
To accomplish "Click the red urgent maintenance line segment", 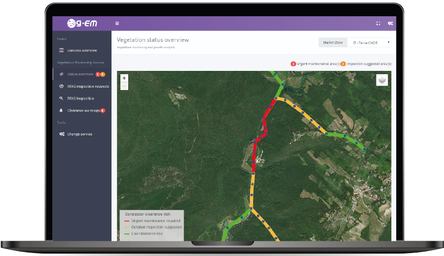I will point(254,158).
